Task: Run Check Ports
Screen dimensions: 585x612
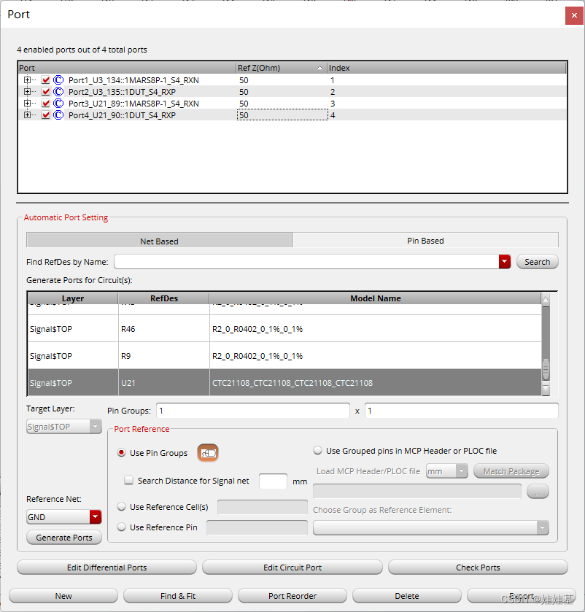Action: pyautogui.click(x=478, y=567)
